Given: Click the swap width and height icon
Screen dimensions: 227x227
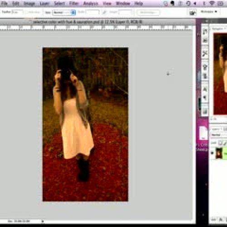Looking at the screenshot, I should tap(104, 12).
